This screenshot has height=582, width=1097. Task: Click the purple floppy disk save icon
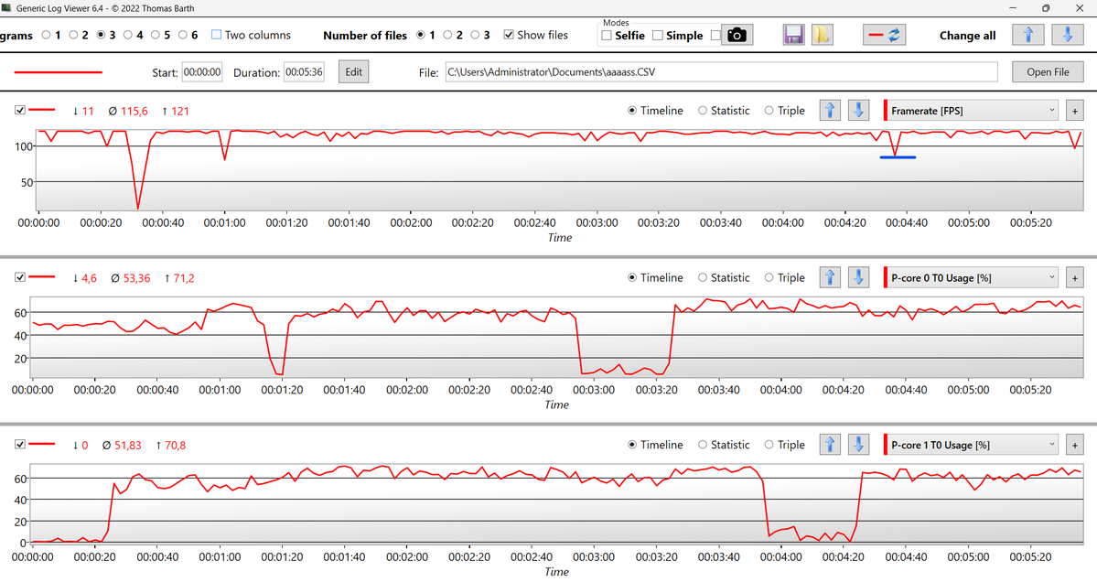793,35
